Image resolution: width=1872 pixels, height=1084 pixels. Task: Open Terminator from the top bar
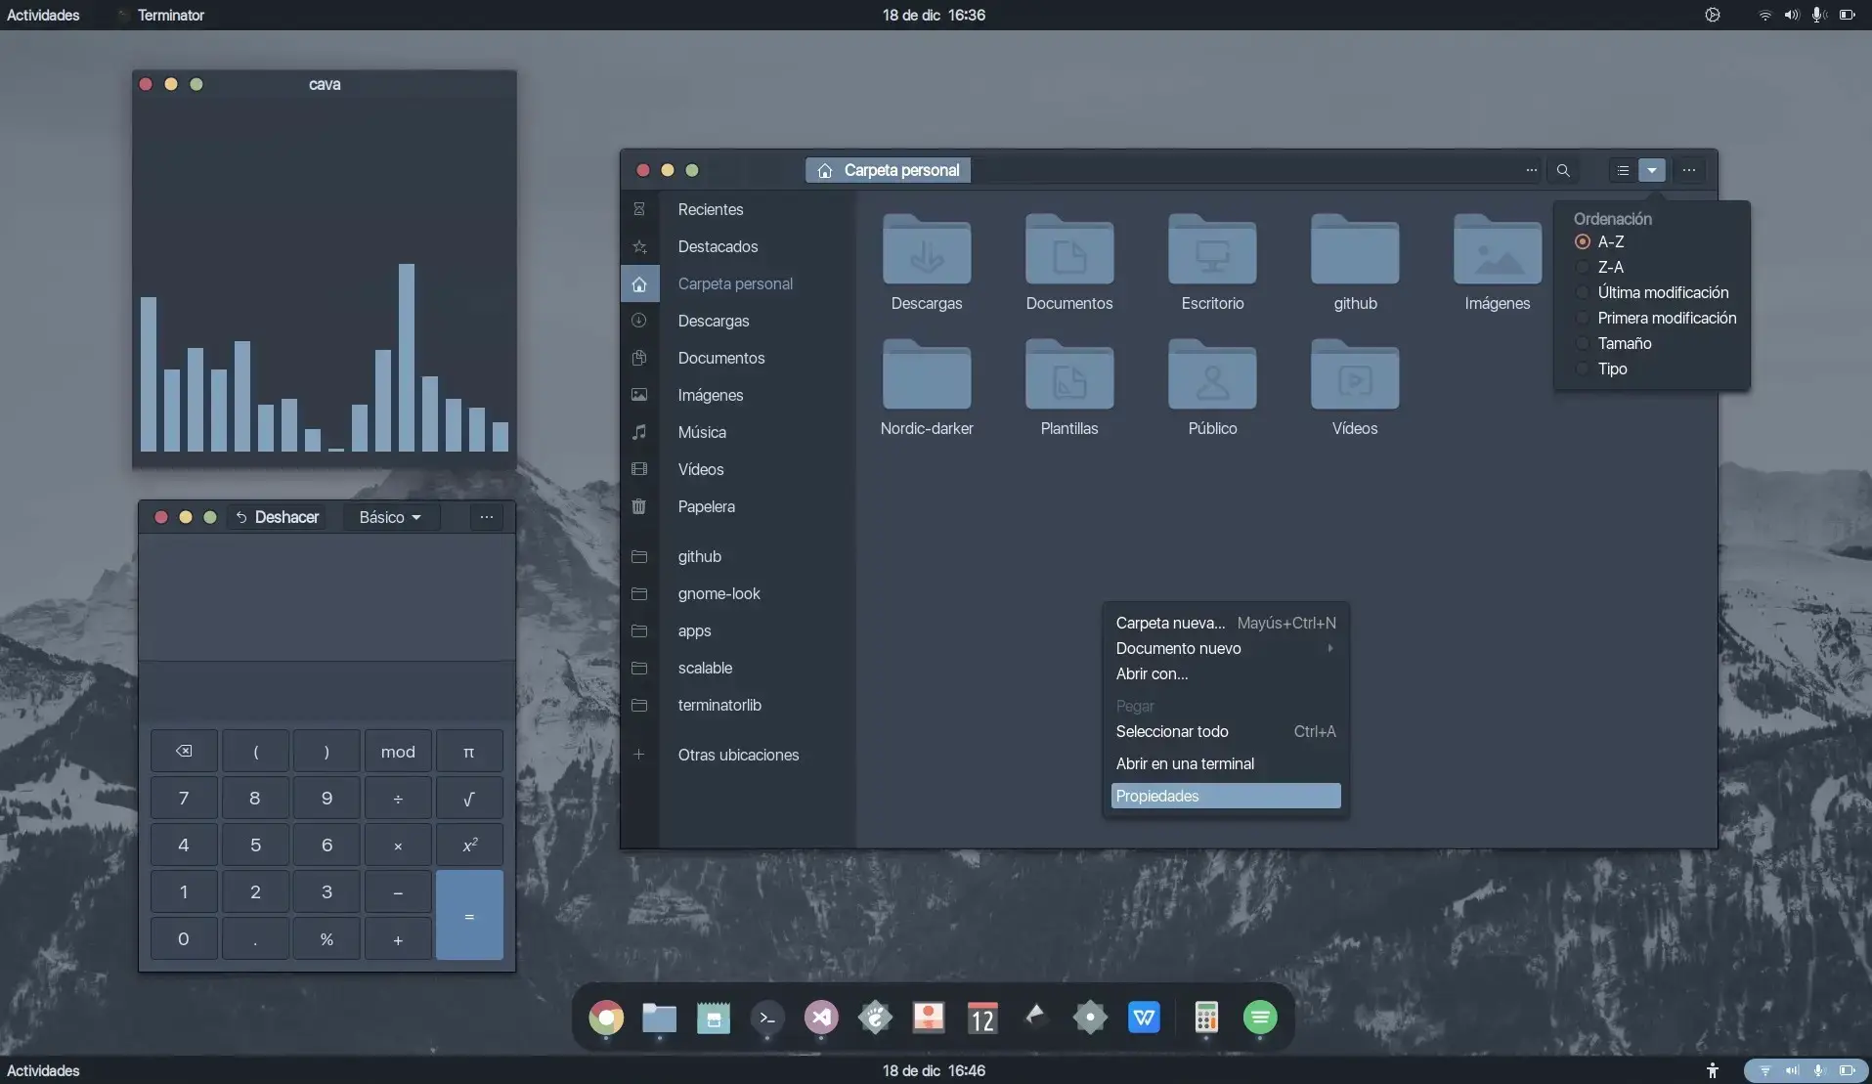pyautogui.click(x=170, y=15)
